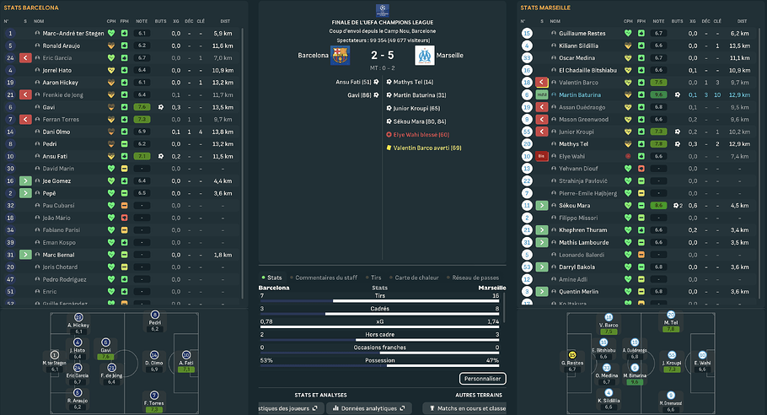
Task: Click the Personnaliser button
Action: coord(482,379)
